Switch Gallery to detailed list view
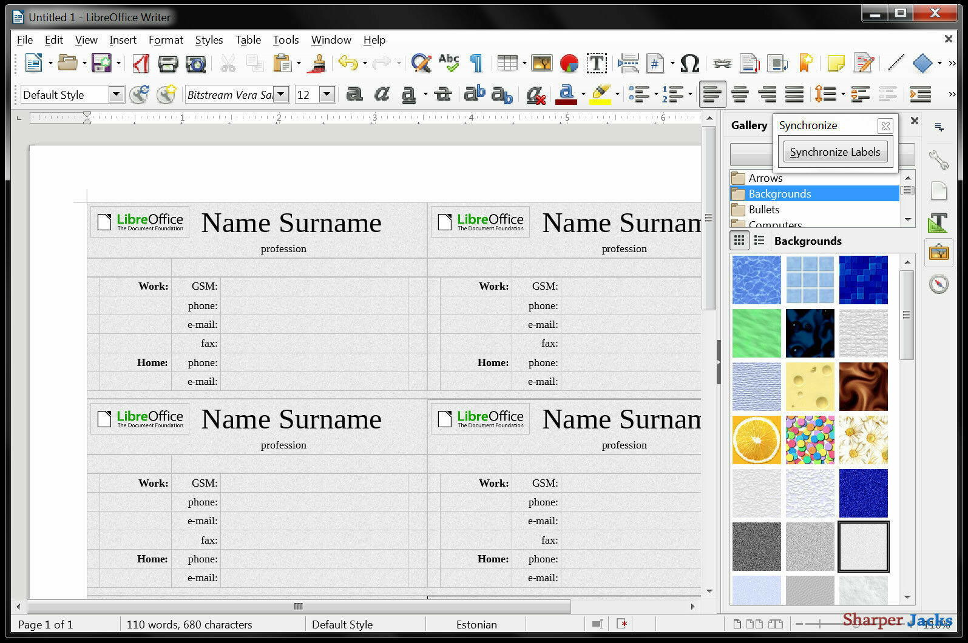 click(759, 241)
